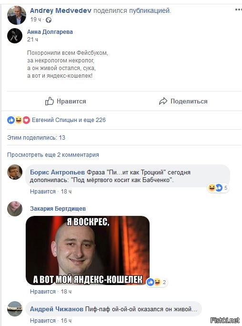Share the post via Поделиться

click(x=183, y=101)
